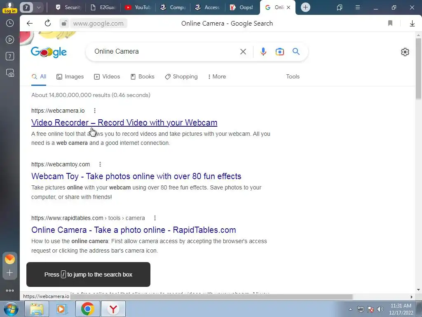This screenshot has width=422, height=317.
Task: Open options dots beside webcamtoy.com
Action: pos(100,164)
